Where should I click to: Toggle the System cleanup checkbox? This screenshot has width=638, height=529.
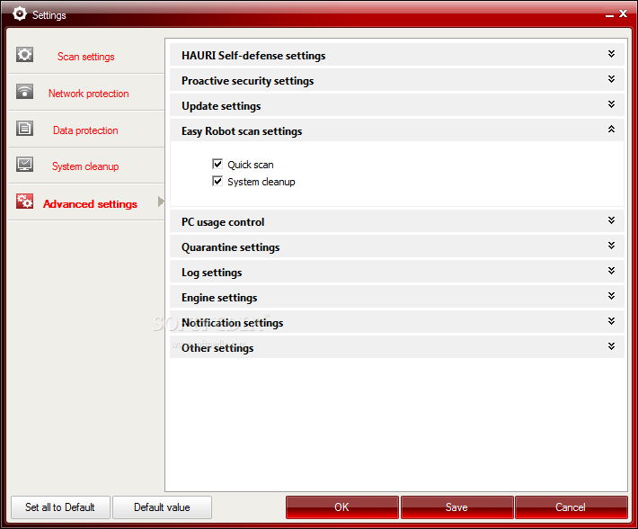click(x=217, y=181)
